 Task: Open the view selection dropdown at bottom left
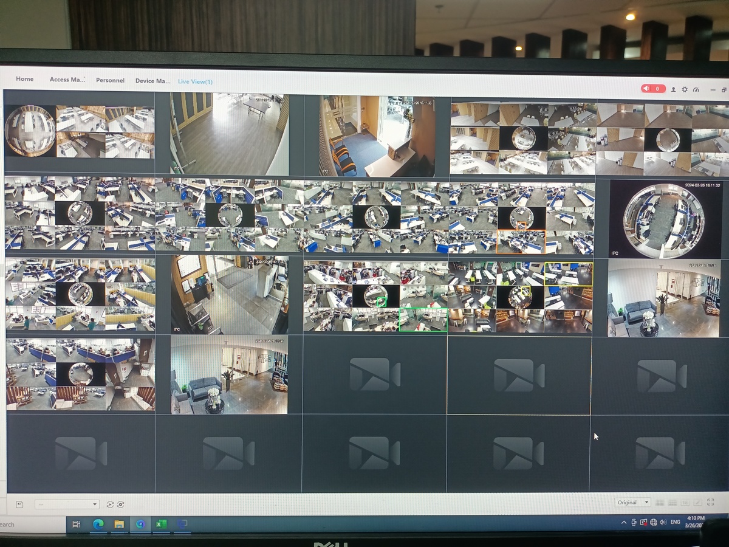click(x=67, y=504)
